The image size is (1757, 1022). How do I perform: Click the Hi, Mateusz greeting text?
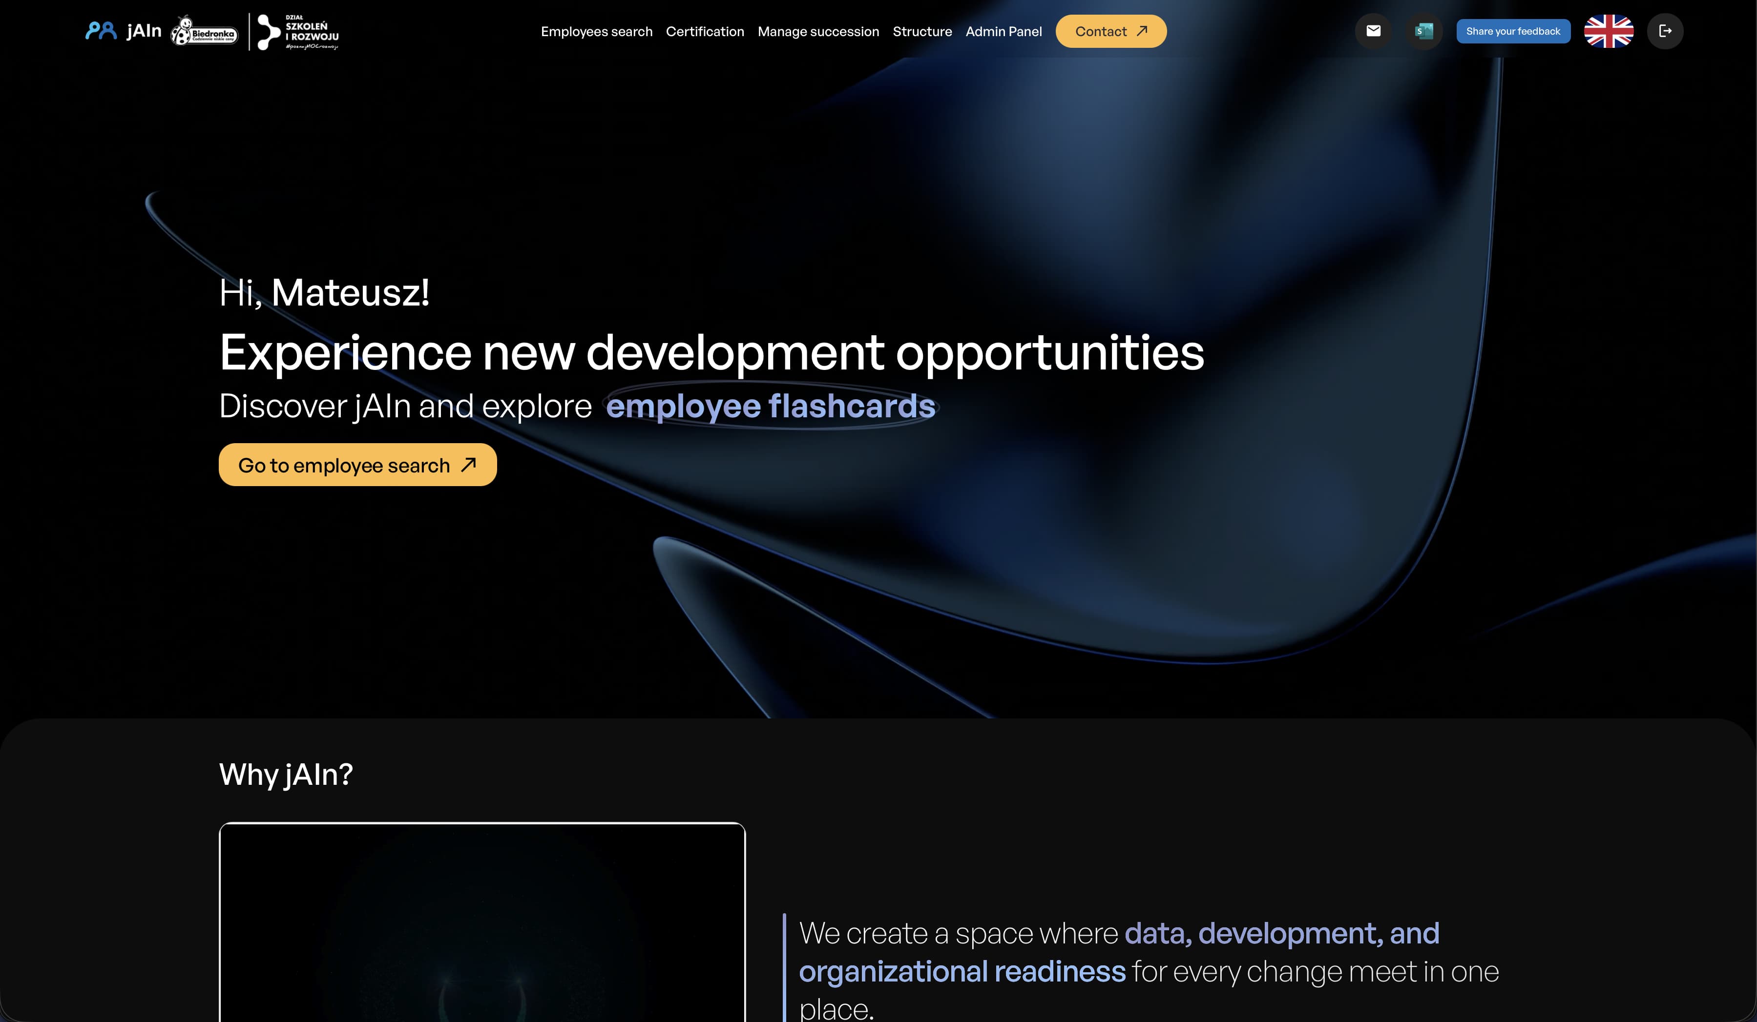[x=323, y=293]
